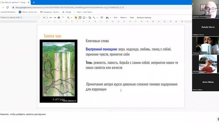219x123 pixels.
Task: Open a new browser tab
Action: click(34, 2)
